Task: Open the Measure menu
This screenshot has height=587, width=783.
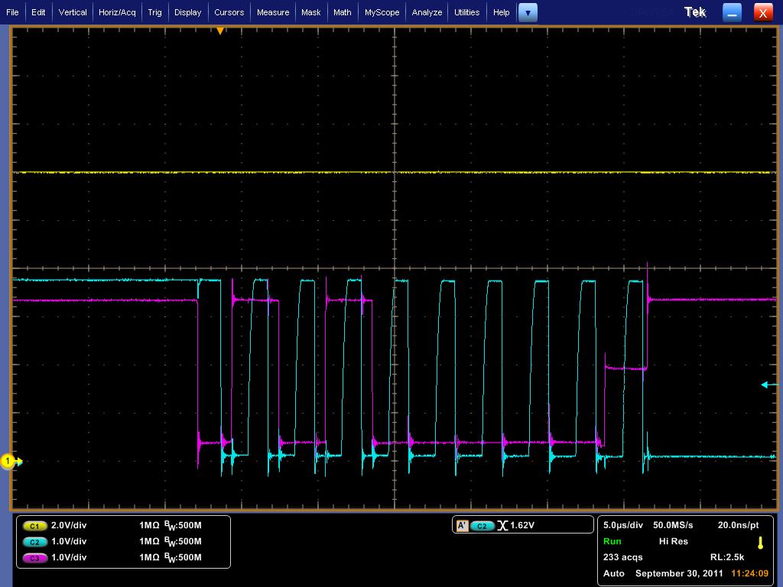Action: tap(273, 12)
